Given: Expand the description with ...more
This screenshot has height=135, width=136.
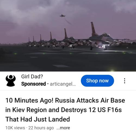Looking at the screenshot, I should 63,128.
